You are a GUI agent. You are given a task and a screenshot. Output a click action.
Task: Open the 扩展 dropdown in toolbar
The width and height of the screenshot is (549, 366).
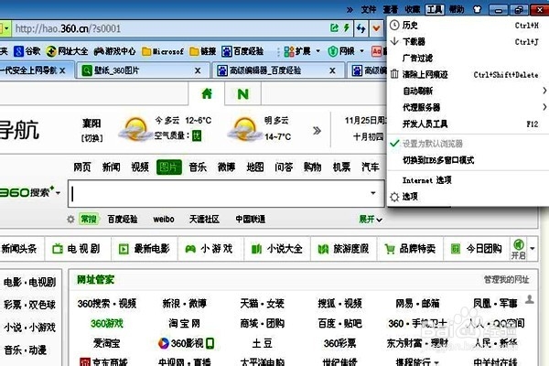point(302,51)
